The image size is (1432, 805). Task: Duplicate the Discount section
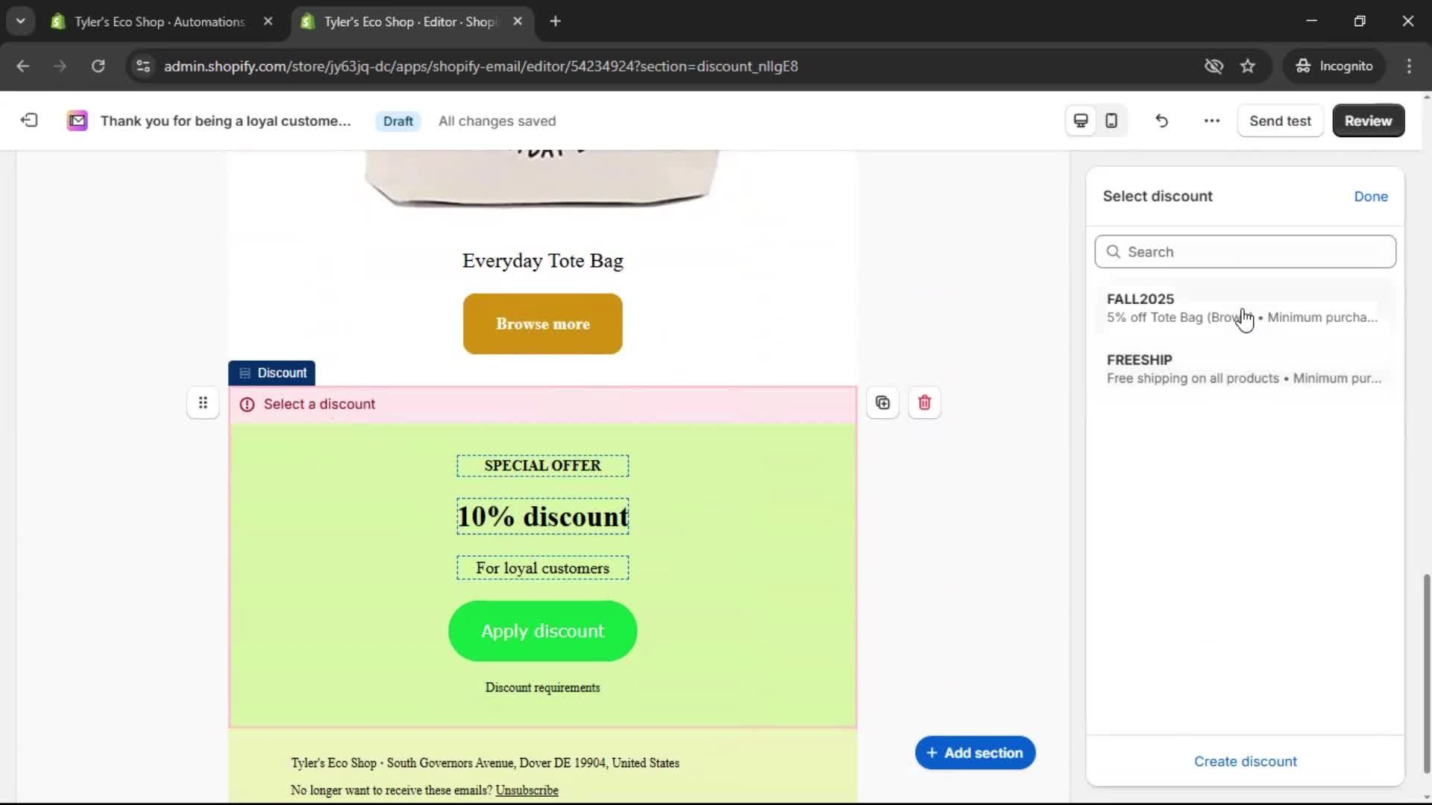point(882,402)
